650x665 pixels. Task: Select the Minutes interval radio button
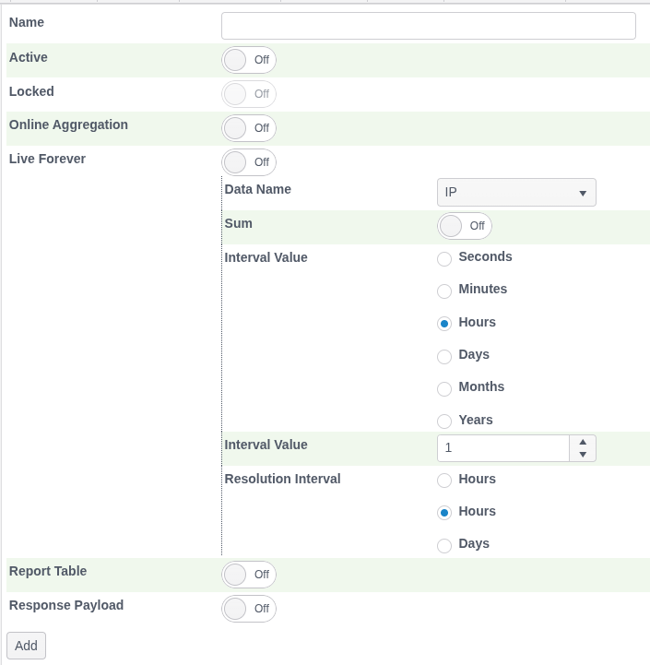tap(444, 291)
